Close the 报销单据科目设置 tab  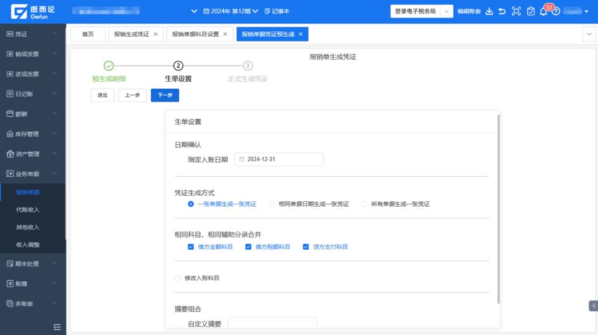225,34
